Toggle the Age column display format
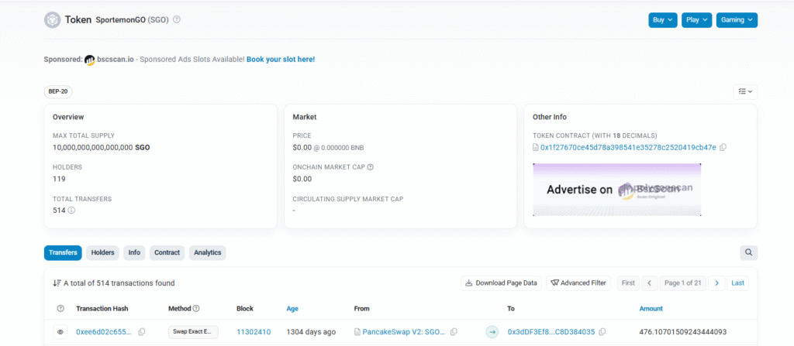Screen dimensions: 794x346 coord(294,308)
